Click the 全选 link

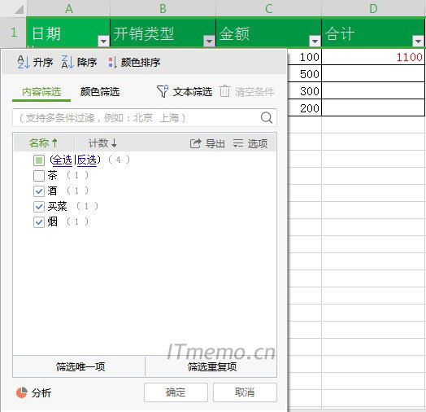point(62,160)
